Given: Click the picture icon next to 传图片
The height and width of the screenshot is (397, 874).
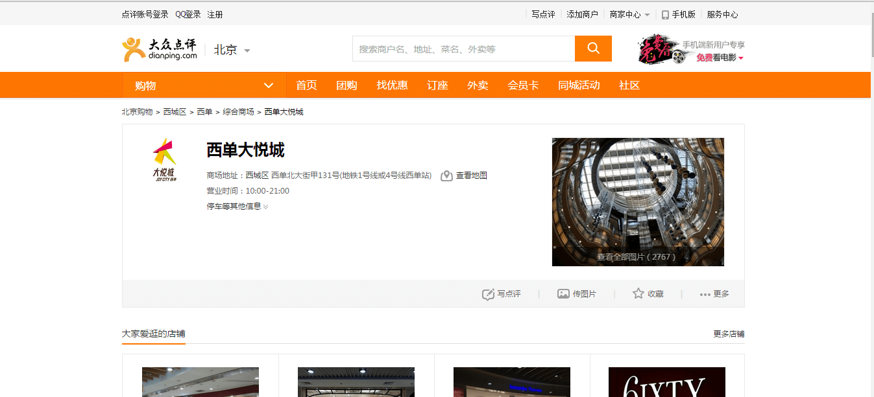Looking at the screenshot, I should pos(562,293).
